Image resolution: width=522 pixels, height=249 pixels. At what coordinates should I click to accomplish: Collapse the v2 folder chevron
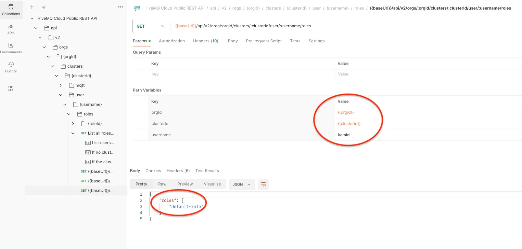40,38
